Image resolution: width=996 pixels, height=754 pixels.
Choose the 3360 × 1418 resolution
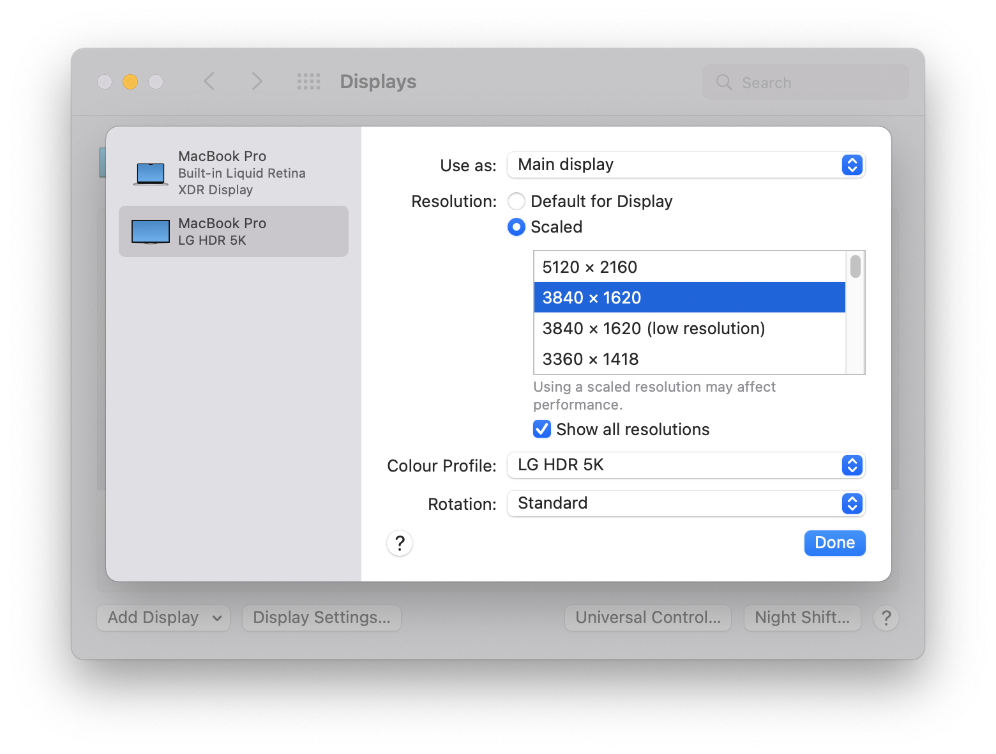[x=690, y=358]
